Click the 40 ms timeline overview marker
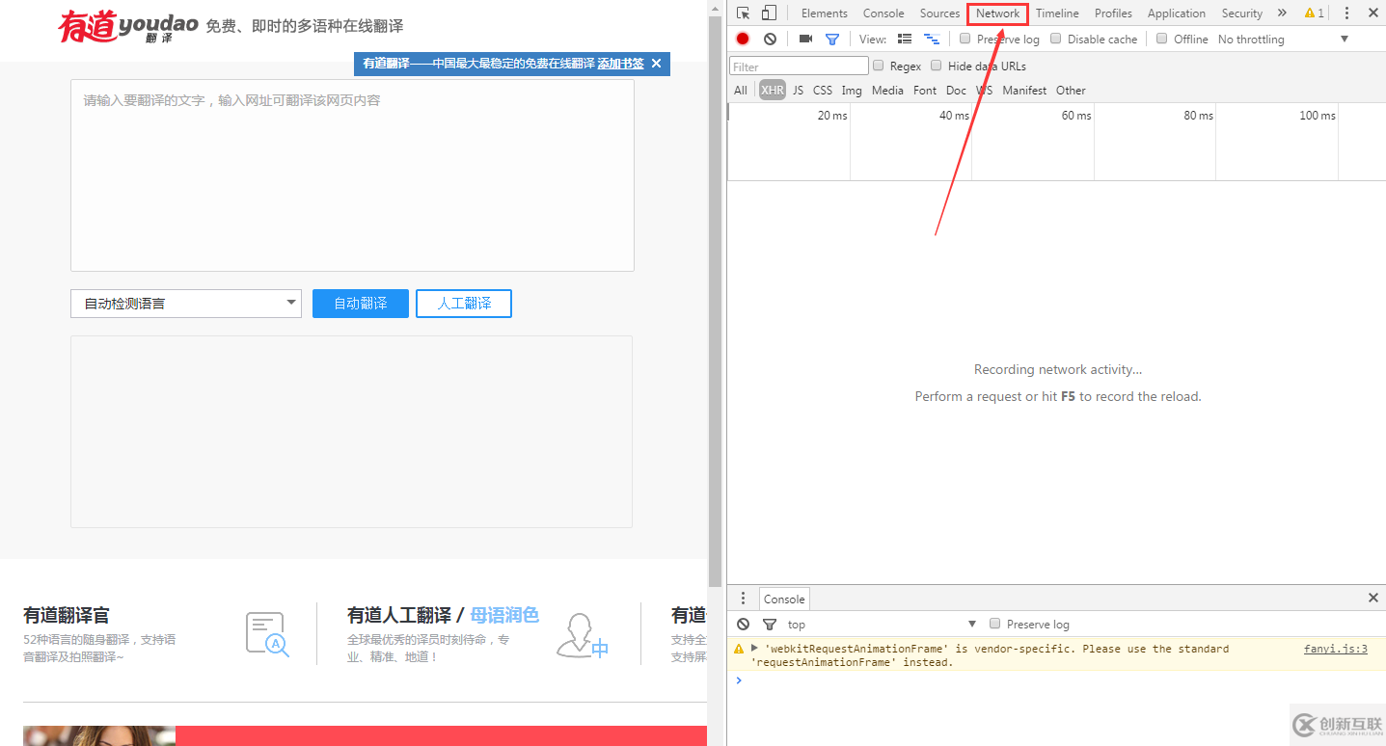 coord(954,116)
